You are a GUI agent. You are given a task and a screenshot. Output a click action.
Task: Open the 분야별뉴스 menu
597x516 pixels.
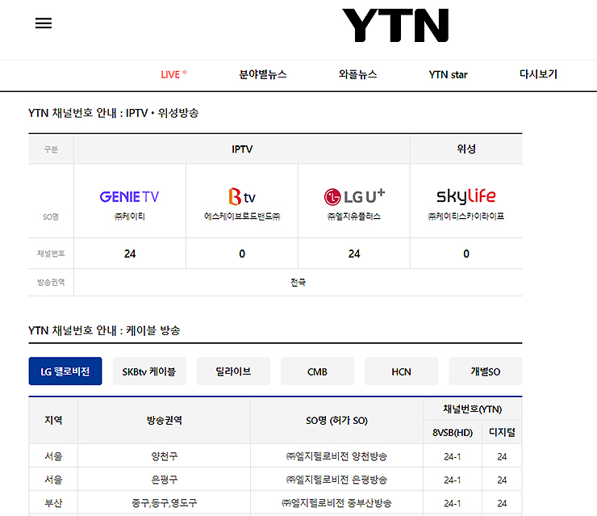[263, 74]
